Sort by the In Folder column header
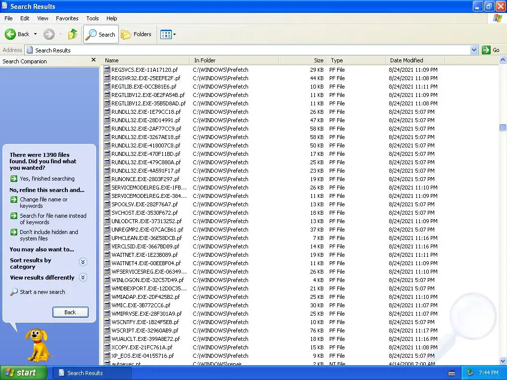 [x=234, y=60]
